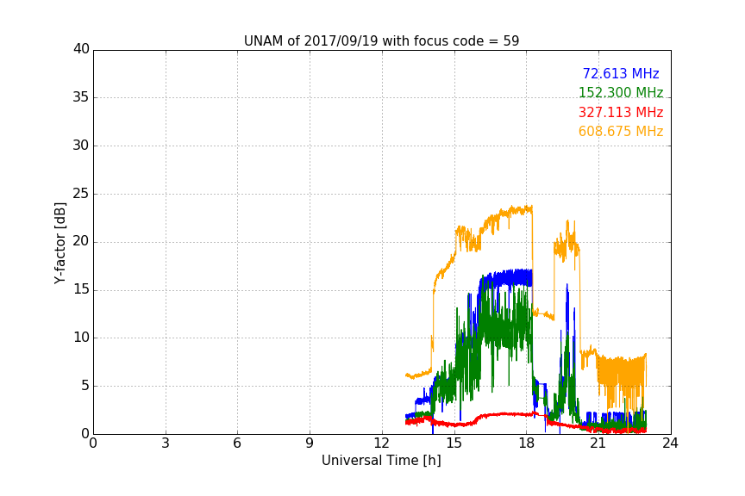
Task: Select the red 327.113 MHz legend label
Action: coord(621,113)
